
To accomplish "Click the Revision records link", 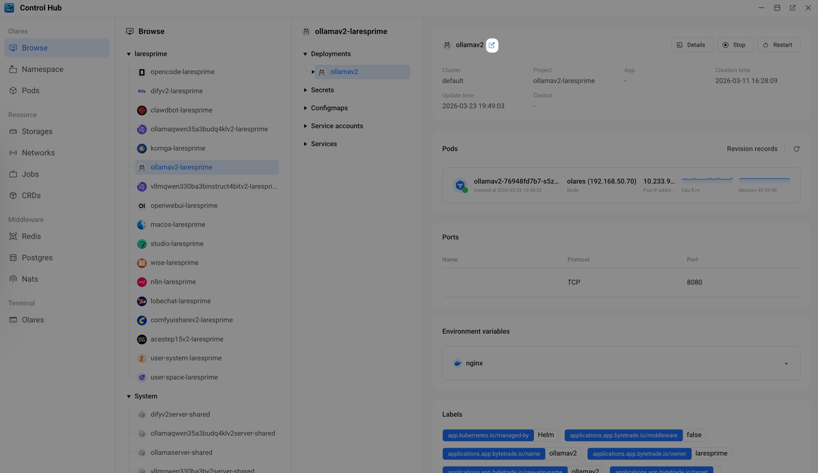I will (752, 148).
